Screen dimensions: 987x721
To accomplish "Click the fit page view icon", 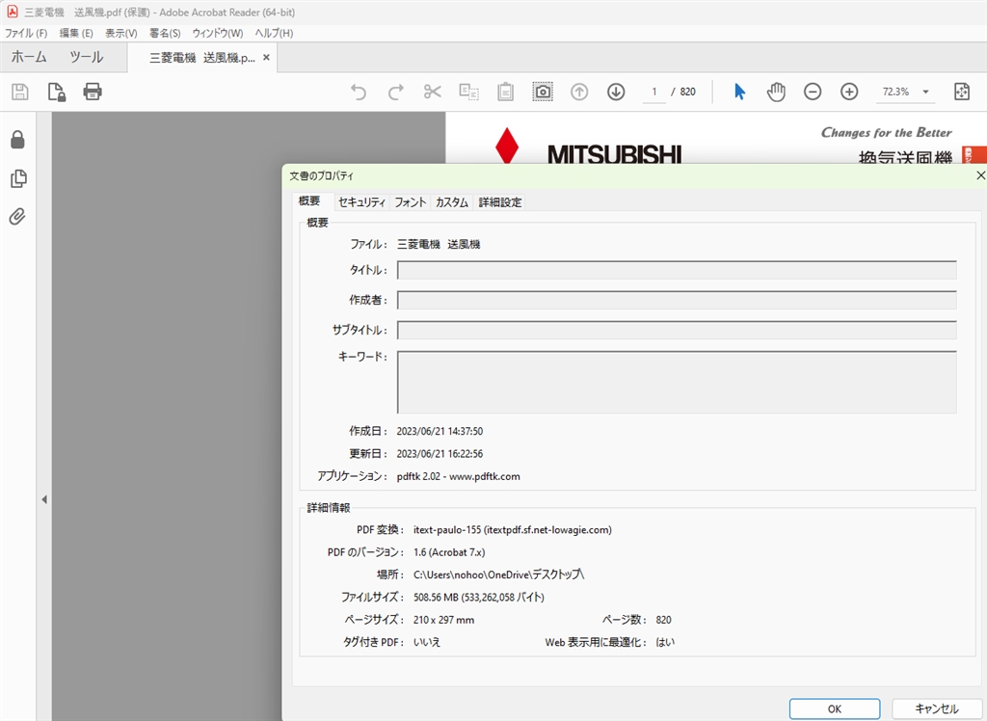I will click(x=961, y=92).
